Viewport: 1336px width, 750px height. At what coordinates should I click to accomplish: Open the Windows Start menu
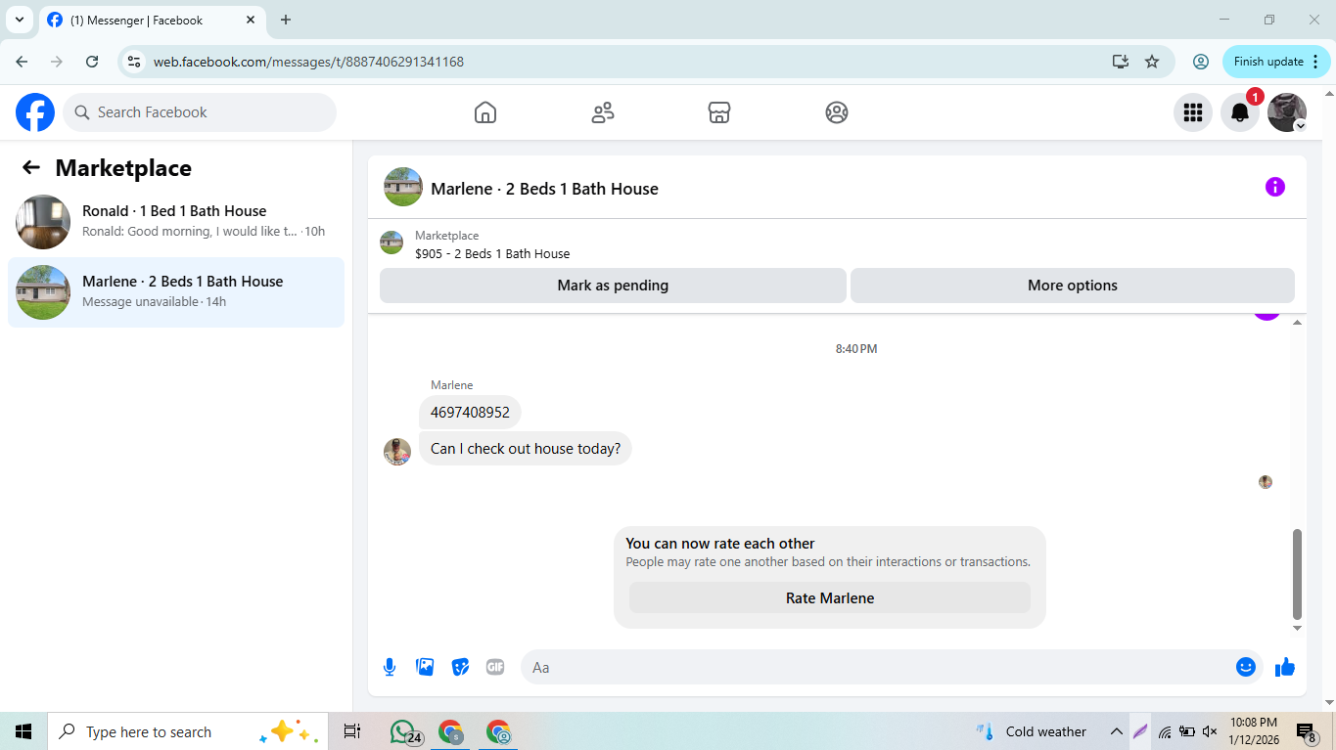(23, 731)
